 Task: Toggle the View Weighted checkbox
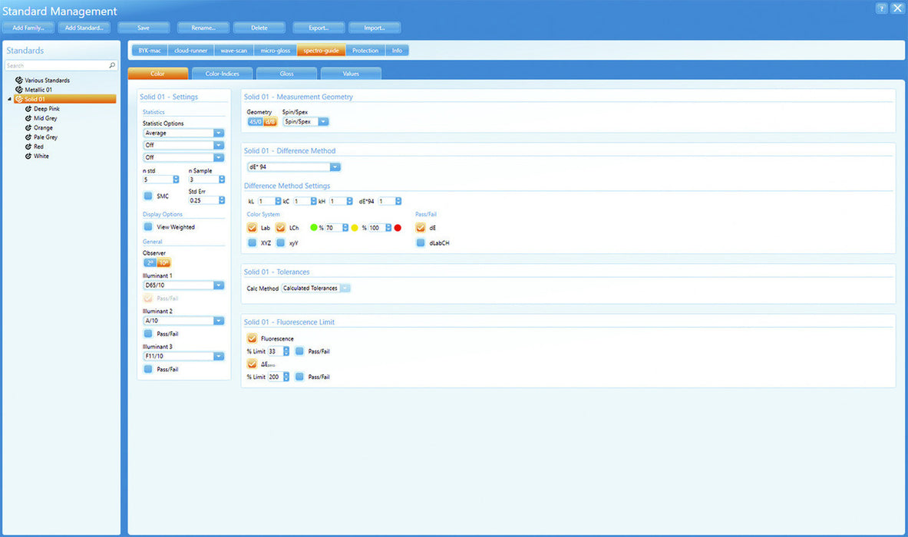(148, 227)
